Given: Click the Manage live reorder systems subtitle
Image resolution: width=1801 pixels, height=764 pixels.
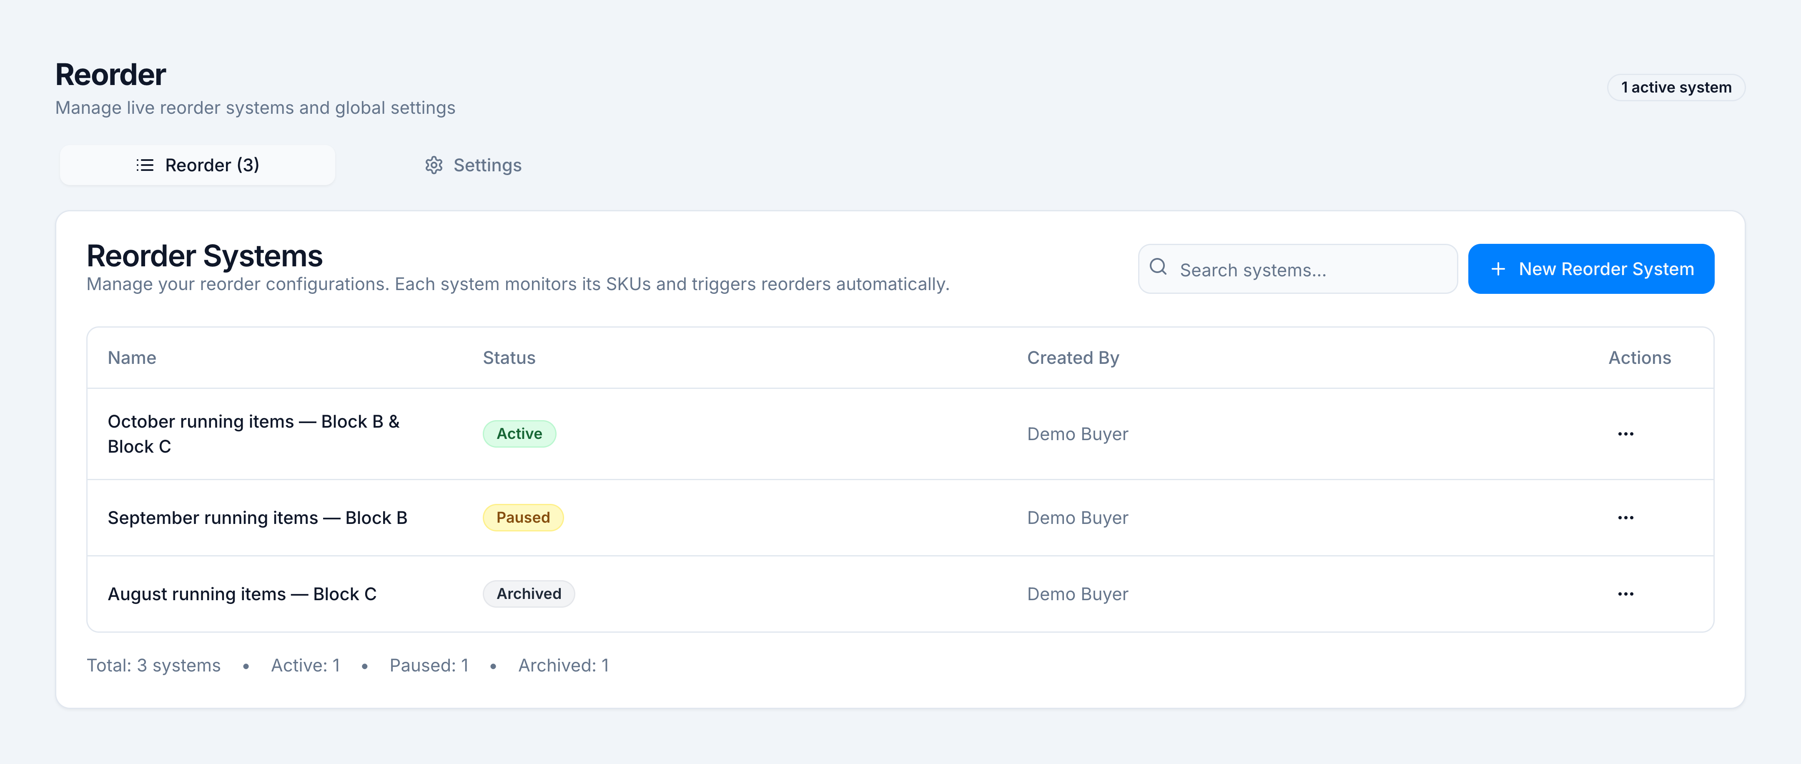Looking at the screenshot, I should pos(255,108).
